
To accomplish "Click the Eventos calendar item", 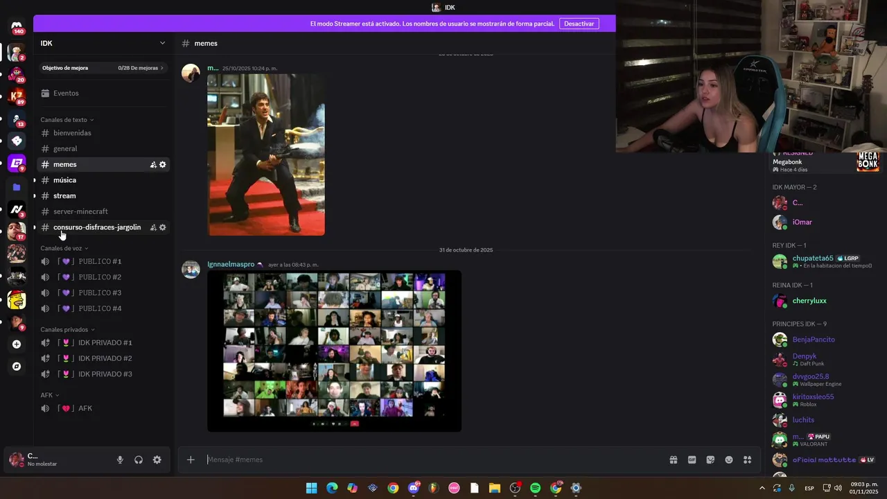I will [x=104, y=93].
